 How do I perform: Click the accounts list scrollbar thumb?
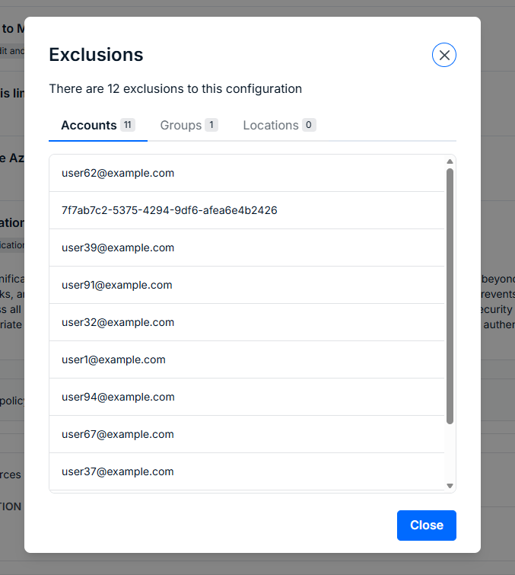tap(450, 296)
